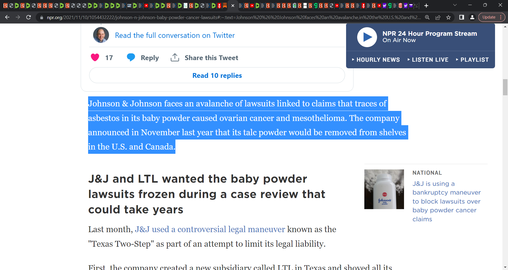The height and width of the screenshot is (270, 508).
Task: Switch to the purple Yahoo Mail envelope tab
Action: click(x=411, y=6)
